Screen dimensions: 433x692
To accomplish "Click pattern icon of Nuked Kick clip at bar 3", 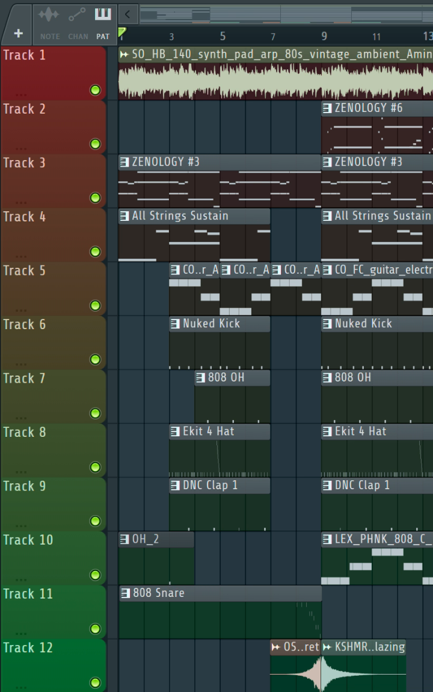I will [x=175, y=324].
